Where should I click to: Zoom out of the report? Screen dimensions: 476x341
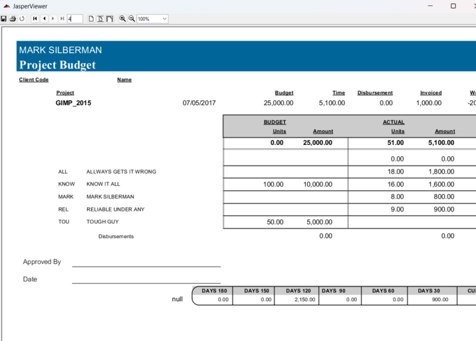coord(132,19)
